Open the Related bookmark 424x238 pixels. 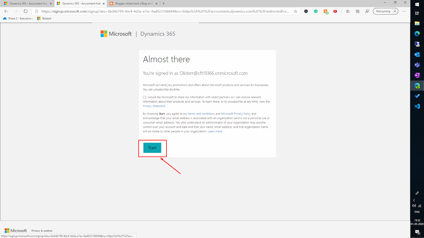point(44,19)
